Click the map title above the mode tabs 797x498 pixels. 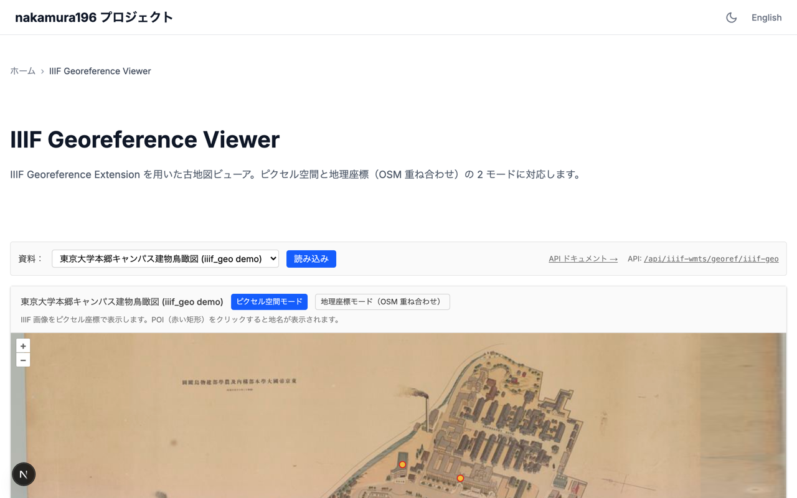point(122,302)
